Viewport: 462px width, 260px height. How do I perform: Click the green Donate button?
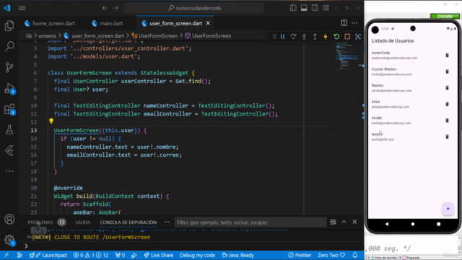pyautogui.click(x=445, y=16)
